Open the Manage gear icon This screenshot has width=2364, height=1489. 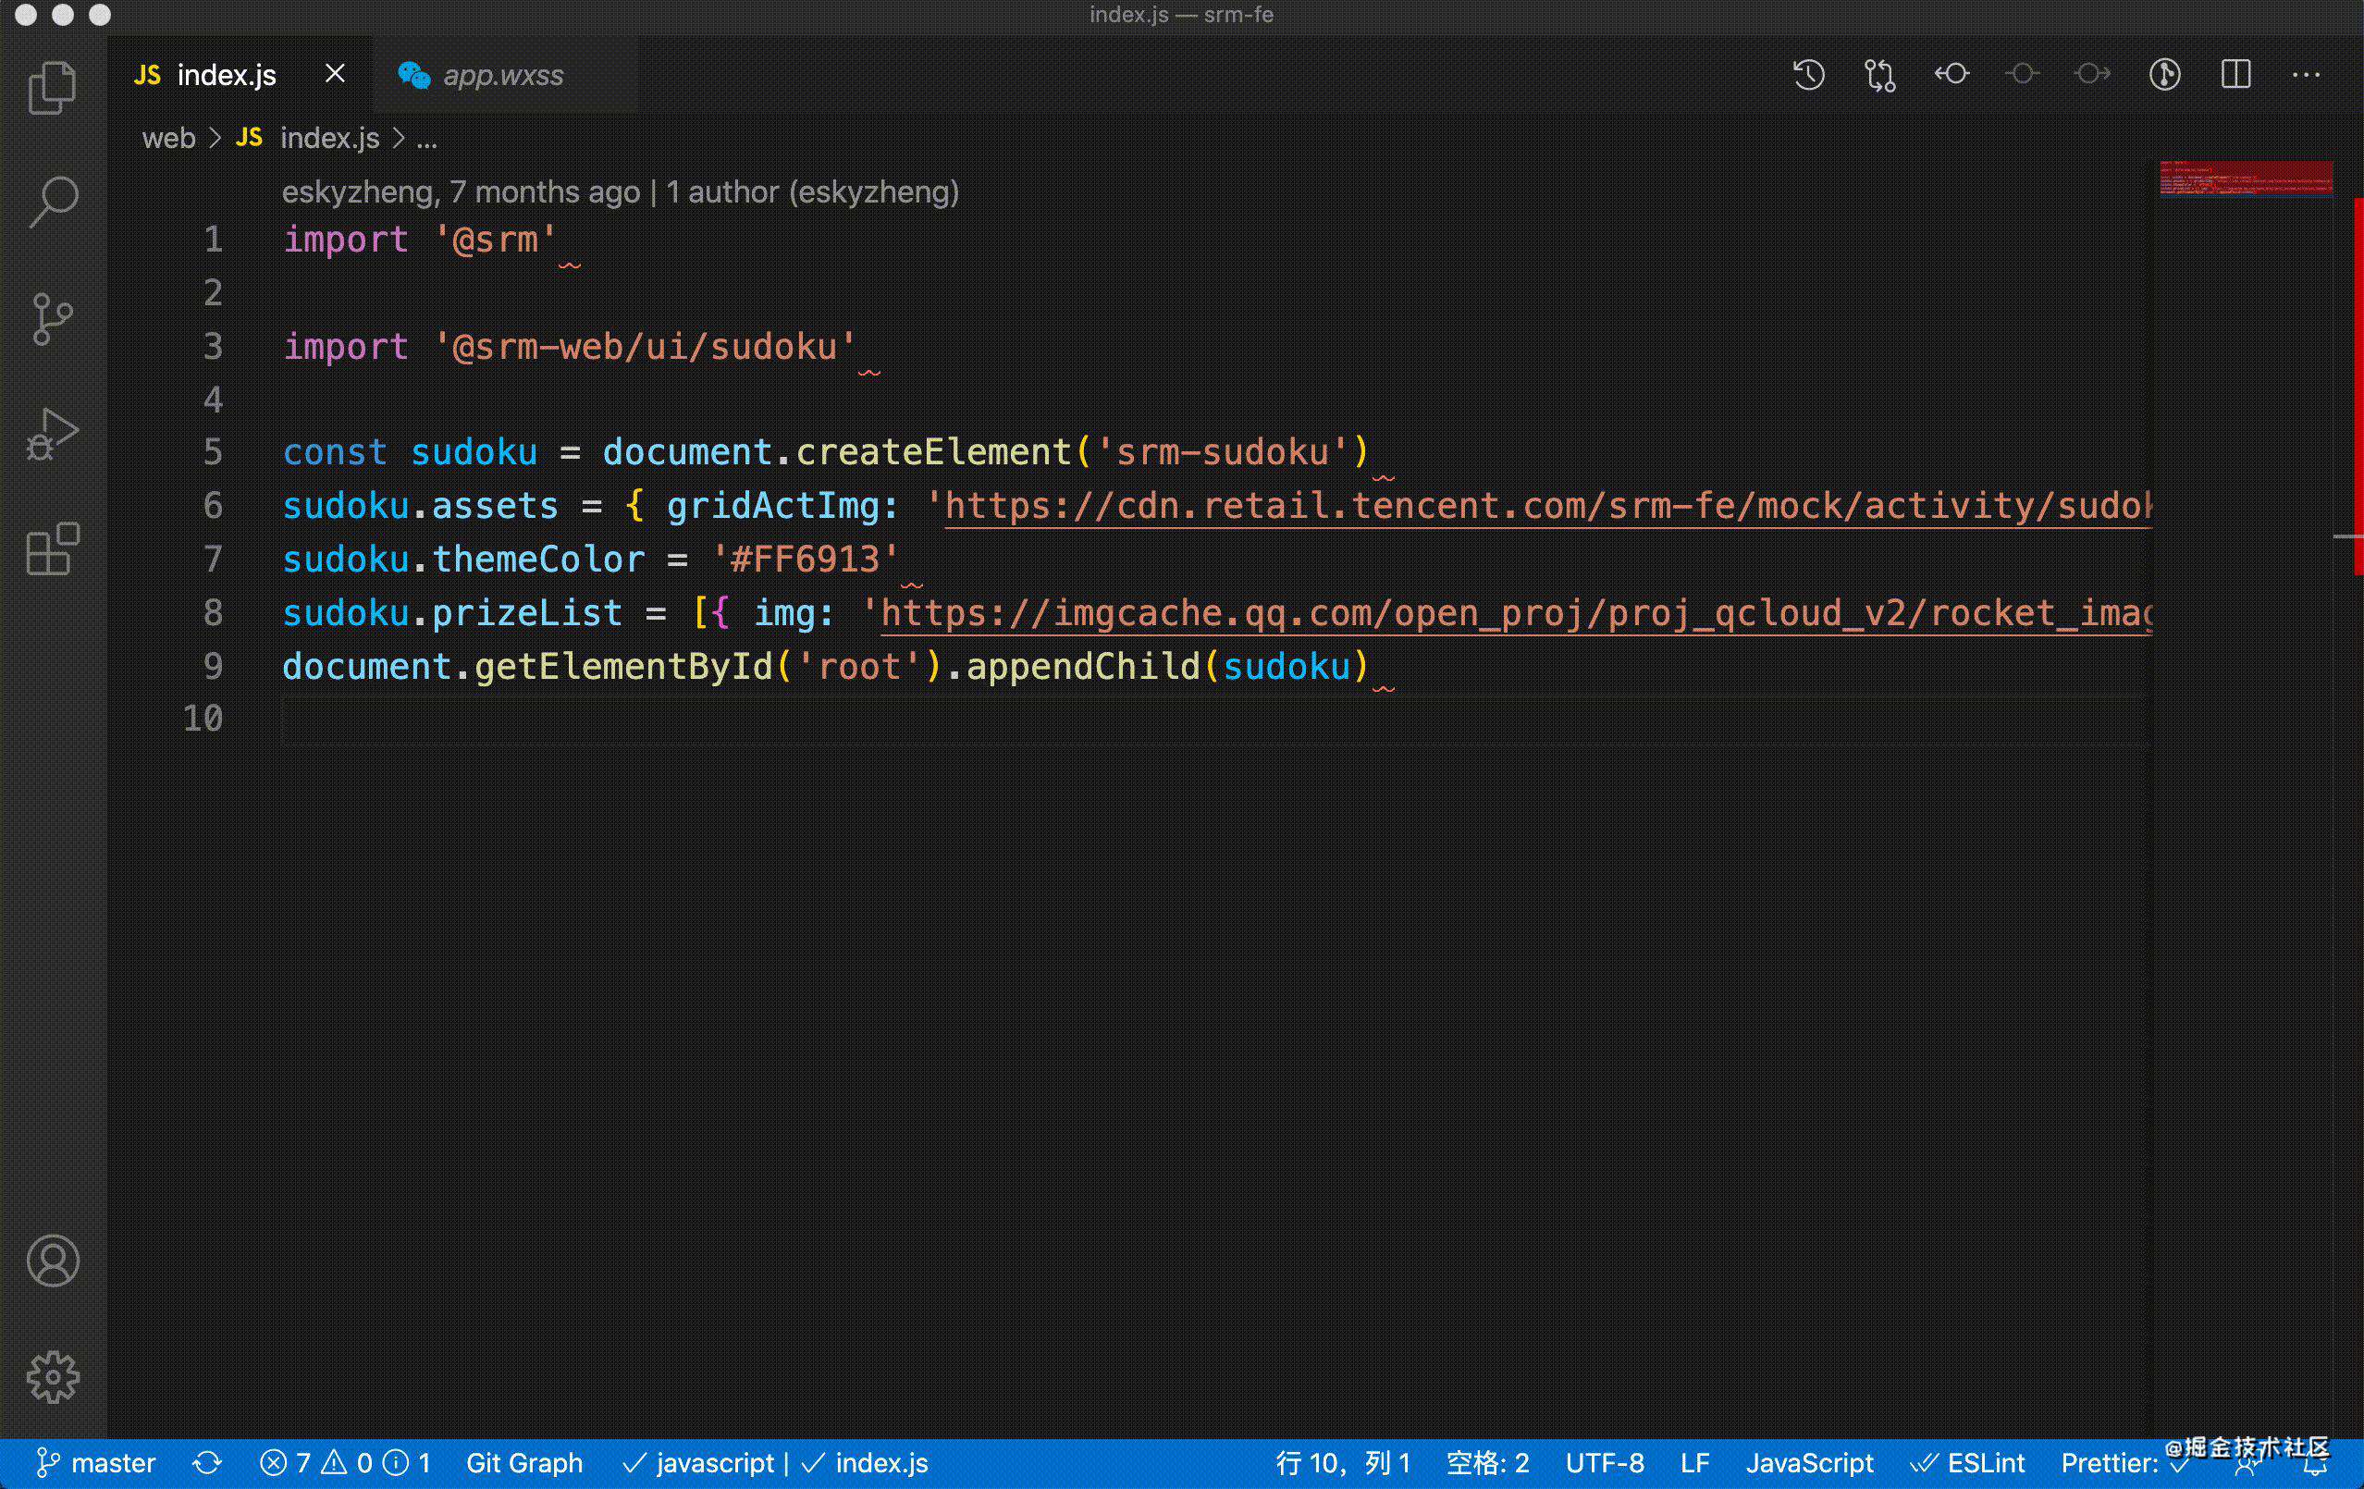[53, 1377]
